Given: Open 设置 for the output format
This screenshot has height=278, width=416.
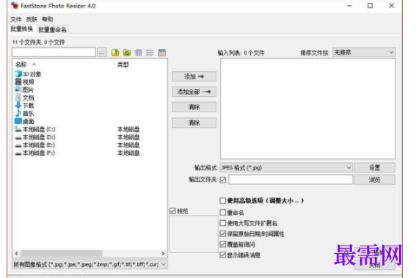Looking at the screenshot, I should [x=375, y=168].
